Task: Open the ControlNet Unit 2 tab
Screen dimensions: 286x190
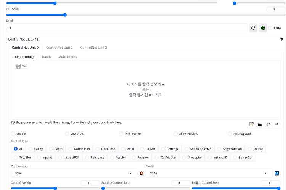Action: (x=93, y=48)
